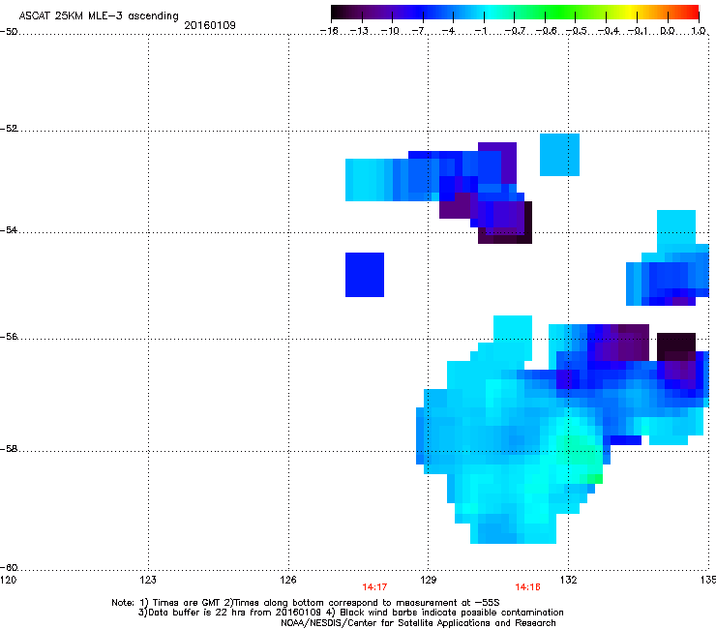Image resolution: width=716 pixels, height=629 pixels.
Task: Click the '-60' latitude axis label
Action: coord(9,567)
